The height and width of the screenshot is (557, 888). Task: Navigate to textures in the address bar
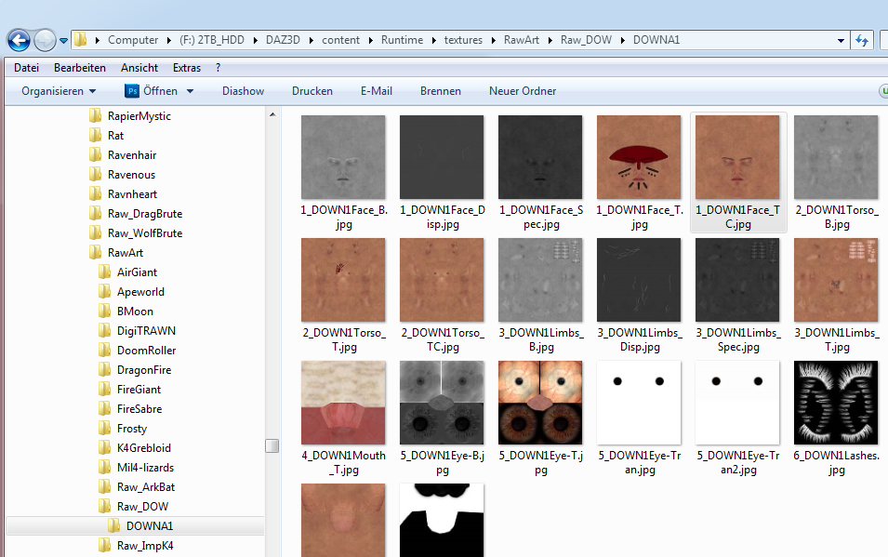463,40
